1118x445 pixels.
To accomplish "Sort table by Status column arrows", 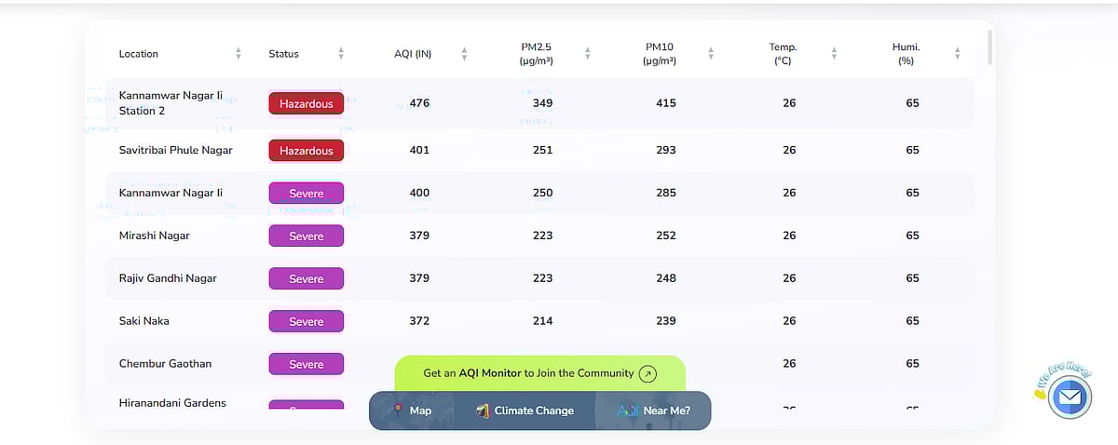I will 341,54.
